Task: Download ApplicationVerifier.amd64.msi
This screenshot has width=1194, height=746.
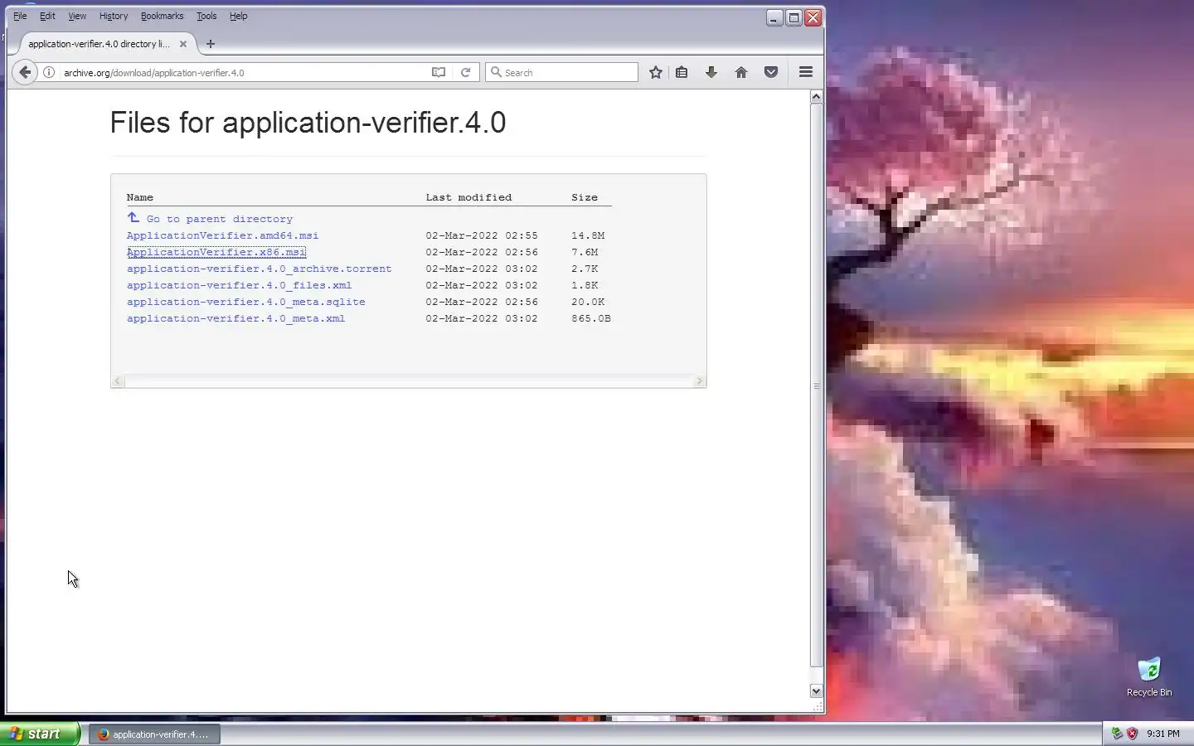Action: click(222, 235)
